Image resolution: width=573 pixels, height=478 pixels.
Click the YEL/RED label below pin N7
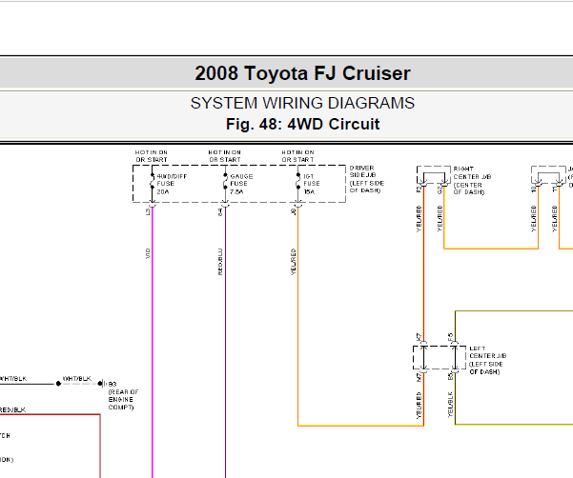pos(419,405)
